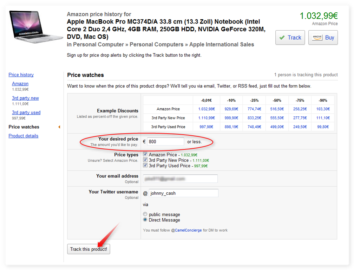Click the 3rd Party New Price row label
Viewport: 354px width, 270px height.
pos(168,118)
